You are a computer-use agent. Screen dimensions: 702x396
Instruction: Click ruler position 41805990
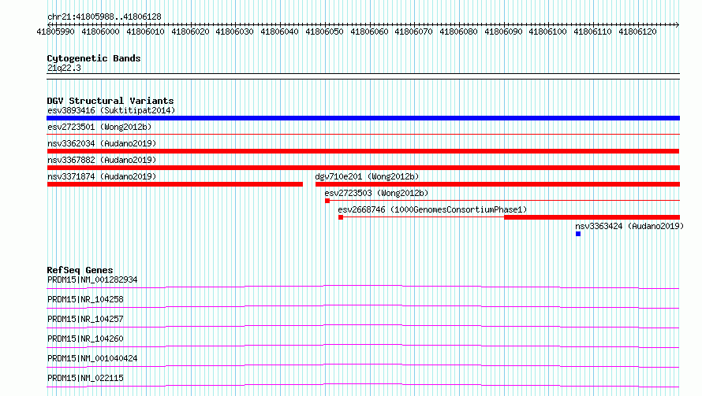[55, 31]
